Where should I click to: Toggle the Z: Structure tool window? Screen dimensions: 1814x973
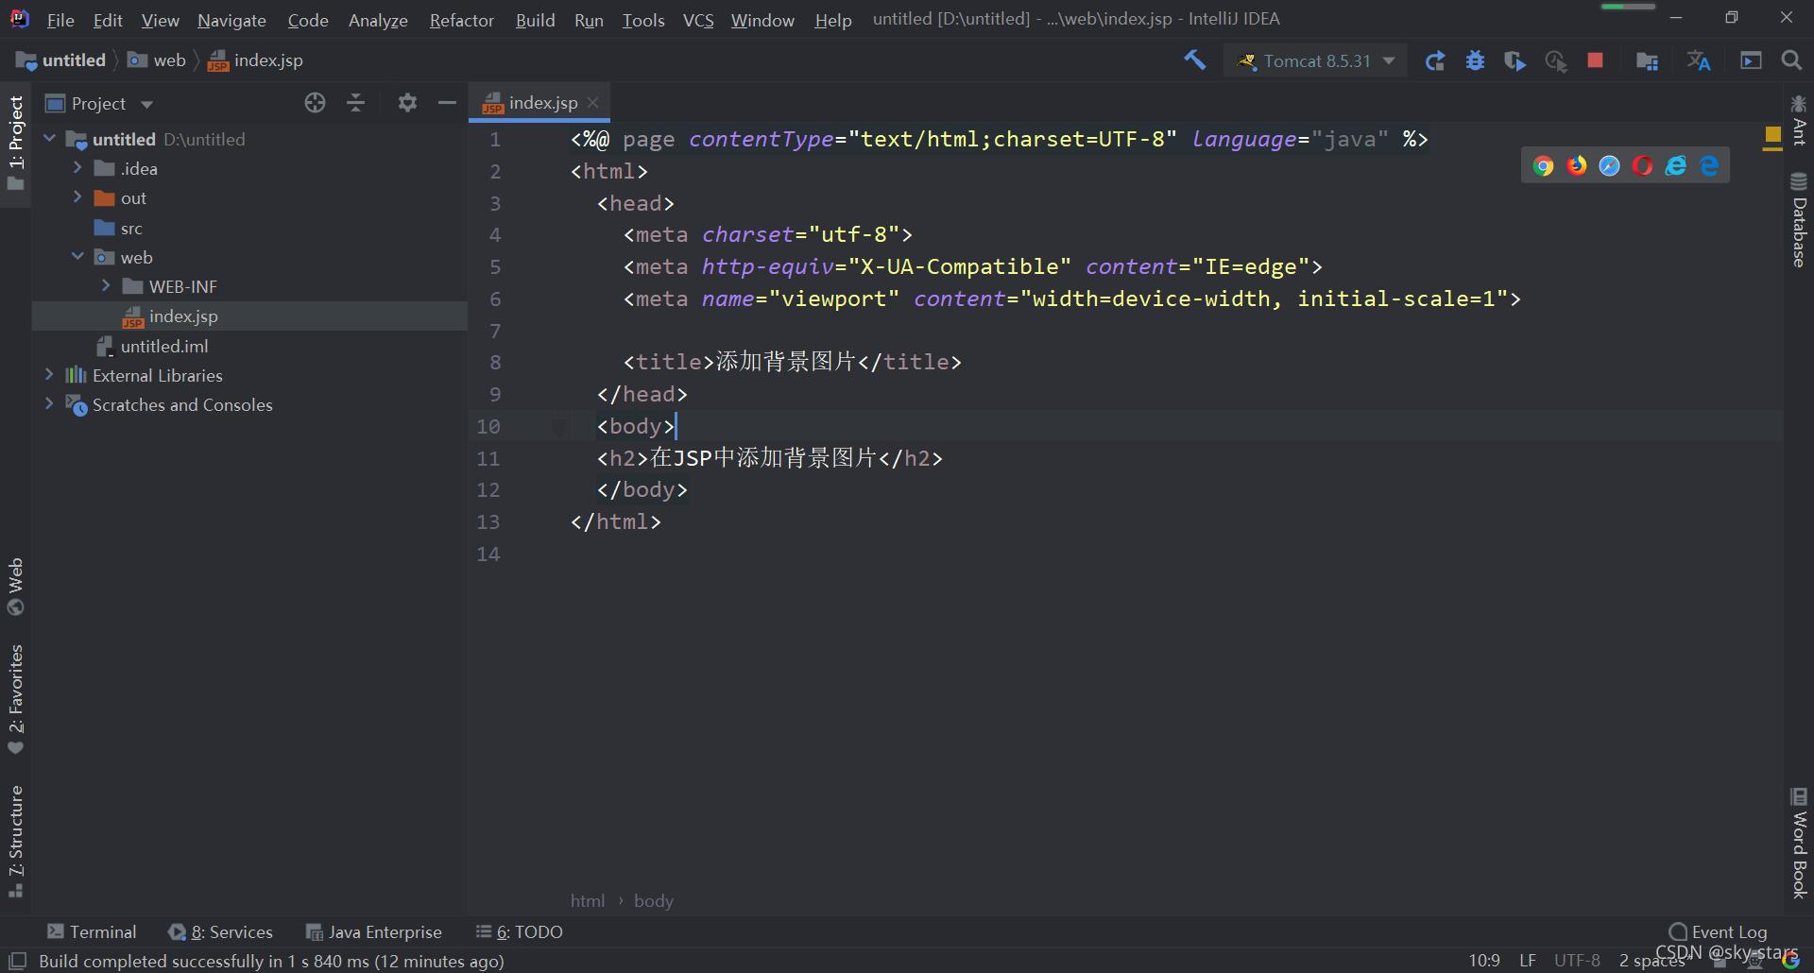(16, 841)
